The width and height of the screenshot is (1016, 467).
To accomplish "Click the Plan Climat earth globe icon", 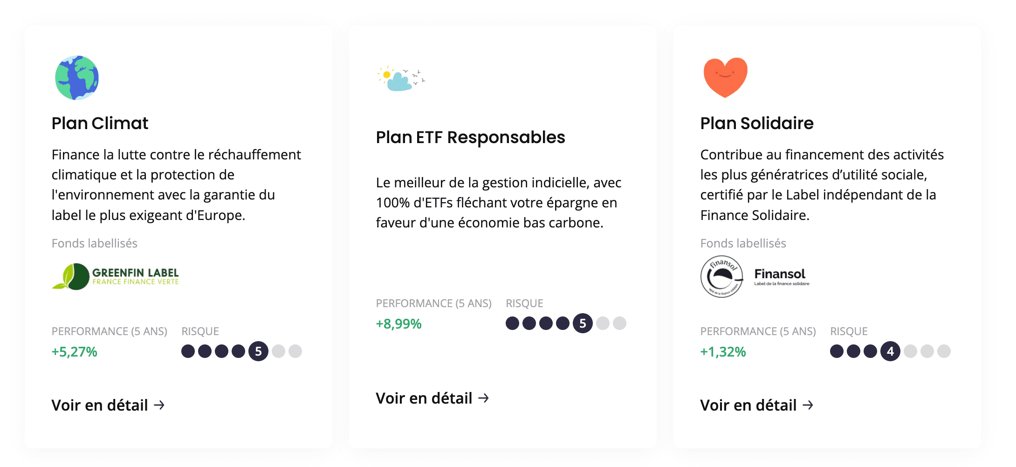I will (x=77, y=78).
